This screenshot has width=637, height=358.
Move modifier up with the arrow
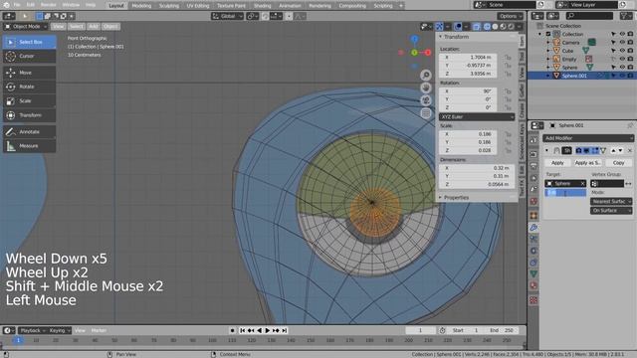[x=613, y=150]
